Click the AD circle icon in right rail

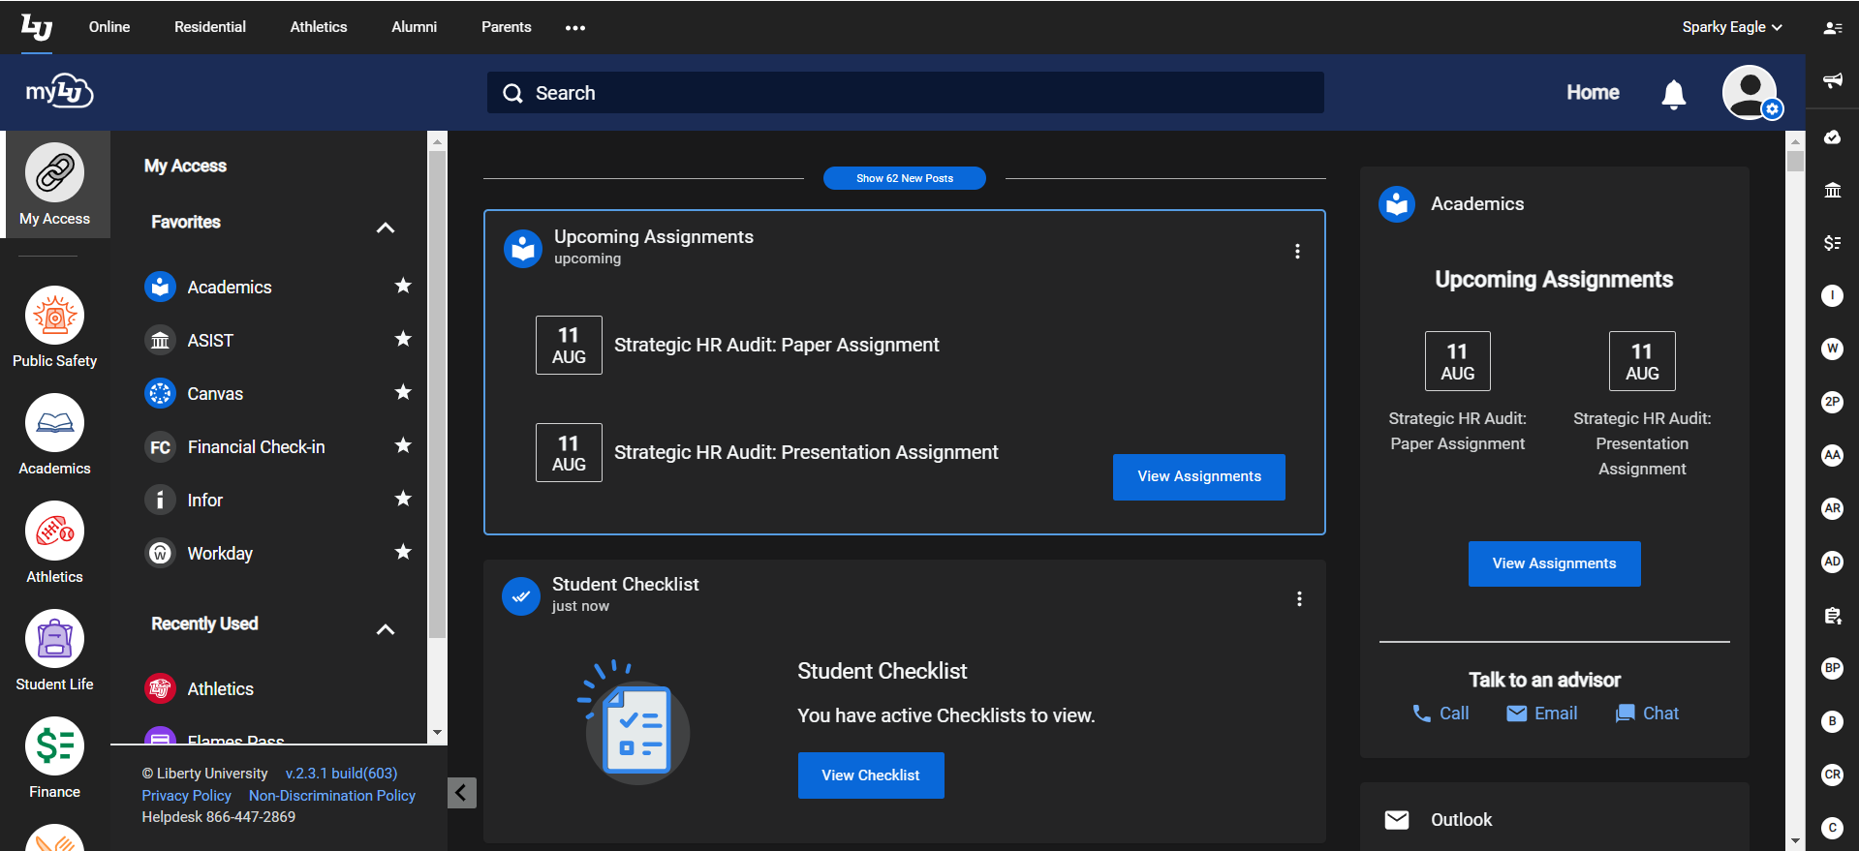[1832, 562]
